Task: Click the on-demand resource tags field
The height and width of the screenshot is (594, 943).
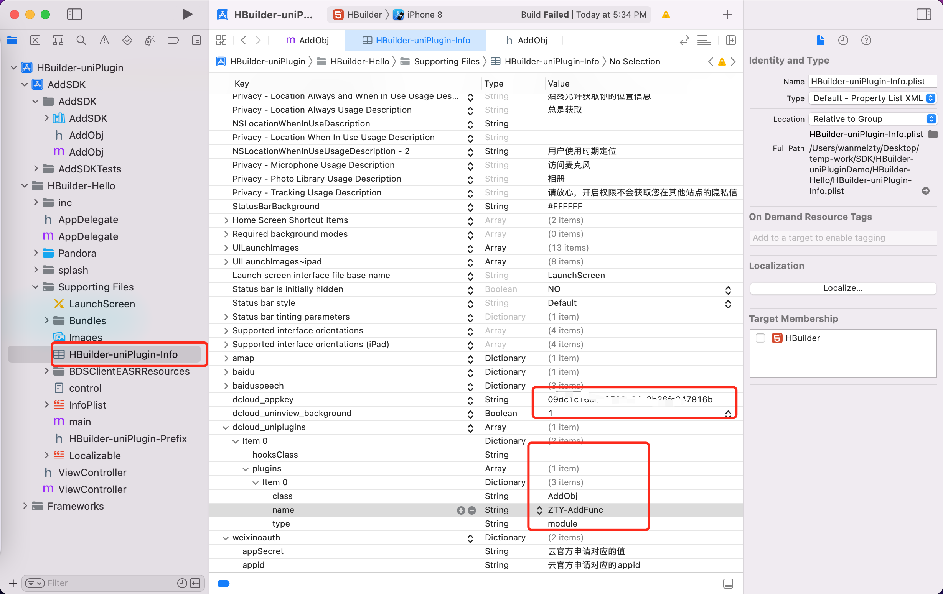Action: (x=843, y=238)
